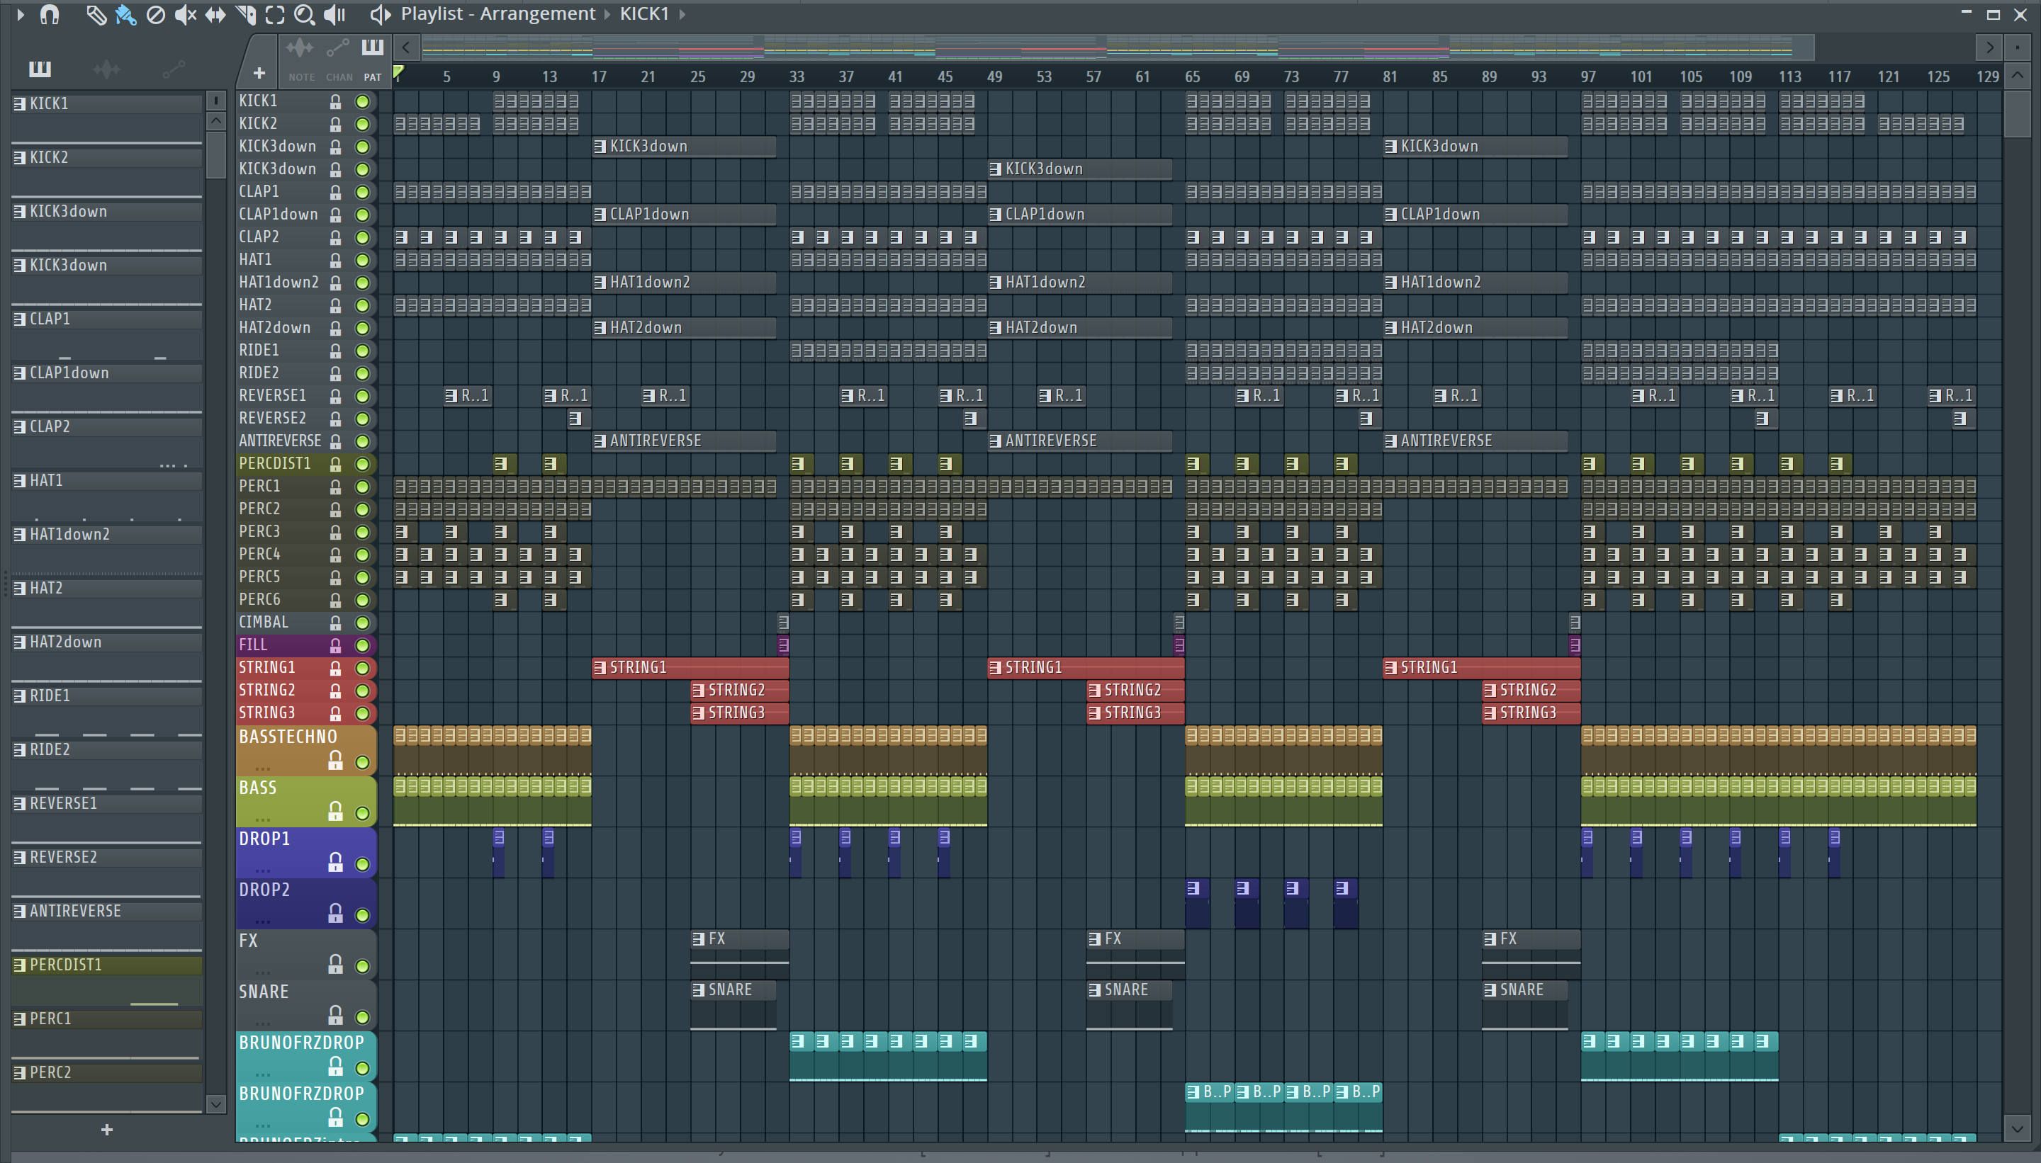Viewport: 2041px width, 1163px height.
Task: Click picker panel scroll-up arrow
Action: (x=215, y=121)
